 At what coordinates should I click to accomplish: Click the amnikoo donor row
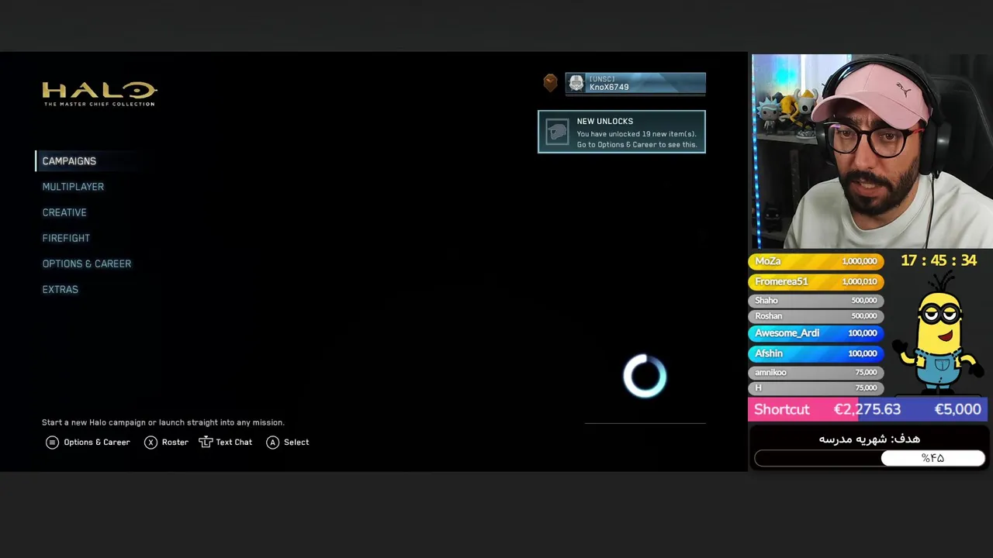click(815, 373)
